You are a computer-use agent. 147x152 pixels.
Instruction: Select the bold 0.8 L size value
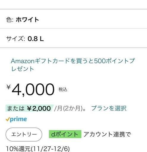pos(36,39)
